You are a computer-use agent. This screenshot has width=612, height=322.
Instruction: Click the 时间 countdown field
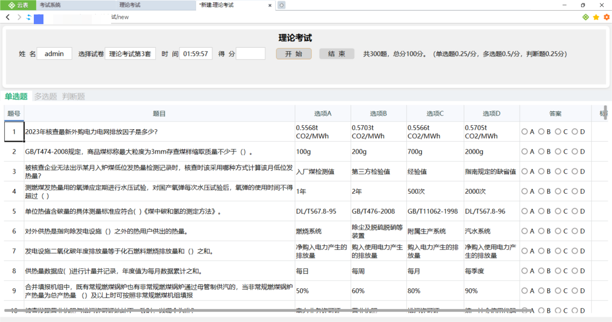(196, 54)
